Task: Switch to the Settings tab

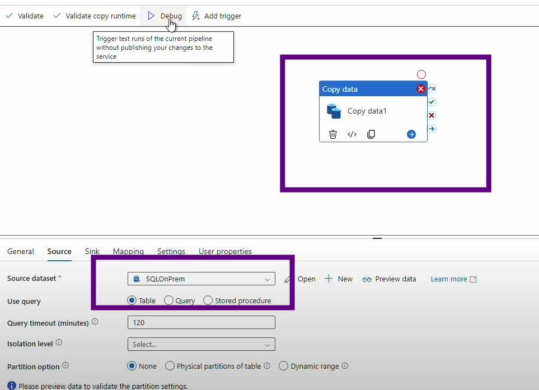Action: 171,251
